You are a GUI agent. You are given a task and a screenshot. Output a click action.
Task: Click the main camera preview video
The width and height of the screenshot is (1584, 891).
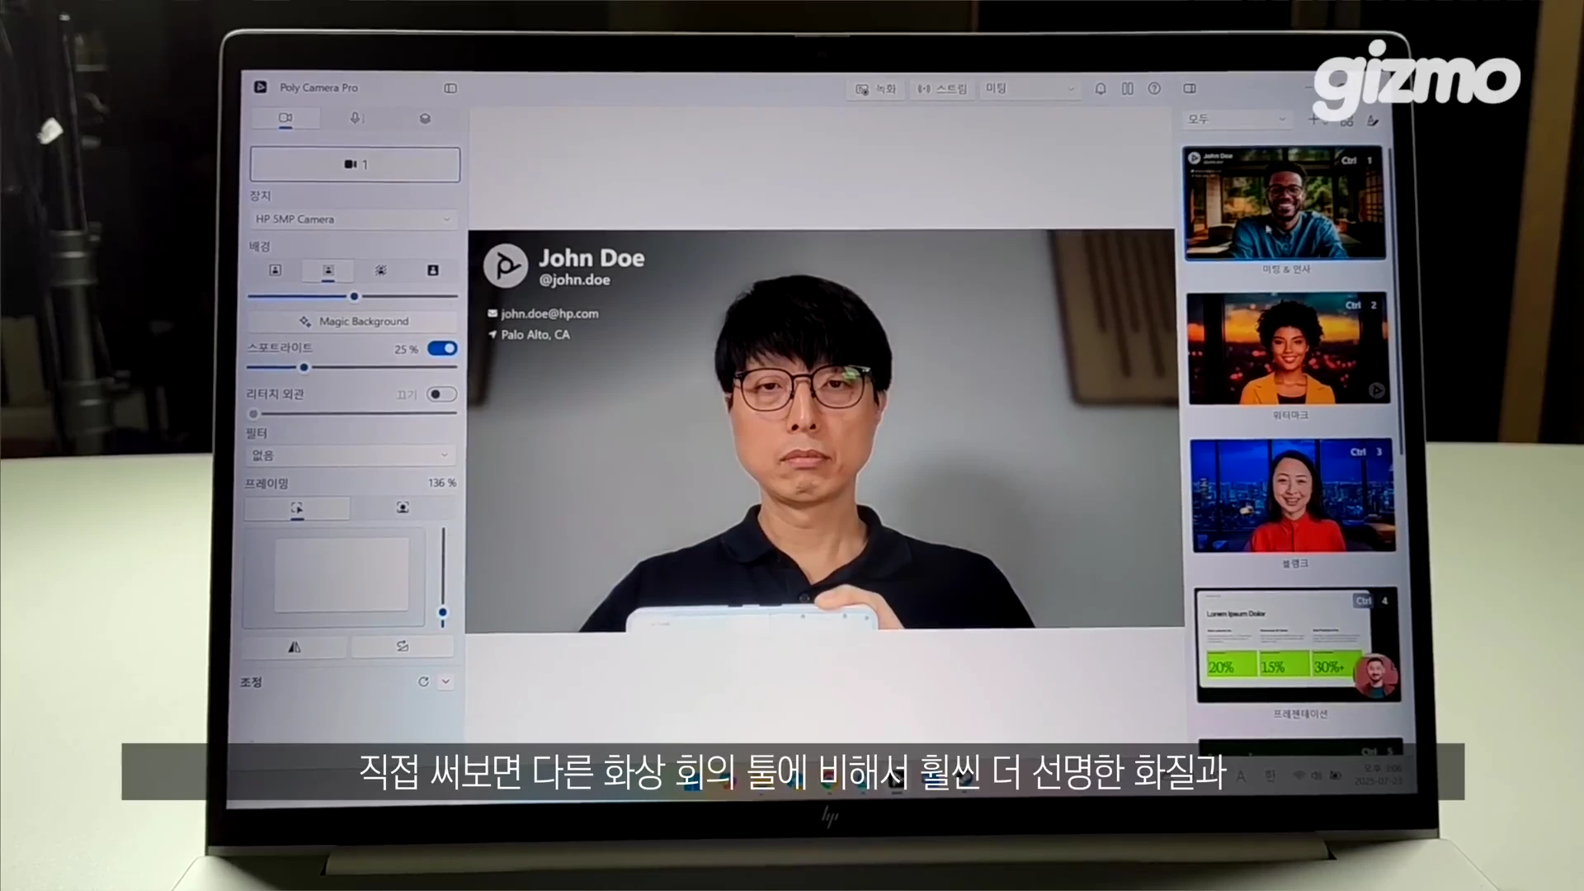tap(823, 431)
